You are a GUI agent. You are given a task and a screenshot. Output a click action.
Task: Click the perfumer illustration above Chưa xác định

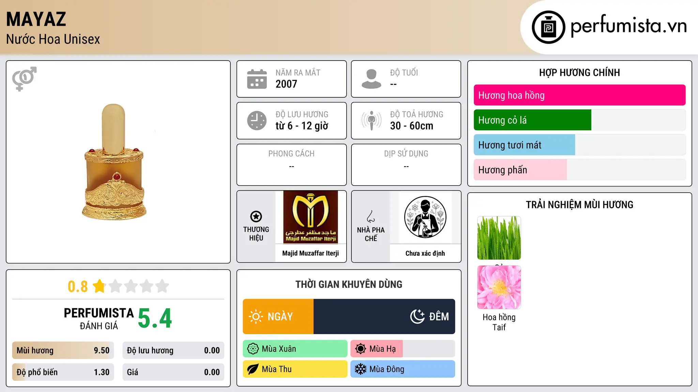tap(425, 217)
